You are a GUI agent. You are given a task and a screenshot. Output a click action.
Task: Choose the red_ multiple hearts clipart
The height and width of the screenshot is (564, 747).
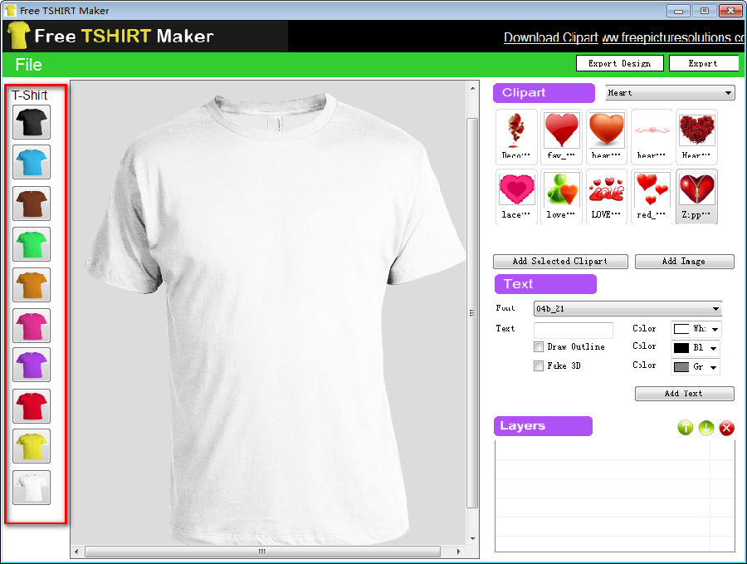click(652, 196)
